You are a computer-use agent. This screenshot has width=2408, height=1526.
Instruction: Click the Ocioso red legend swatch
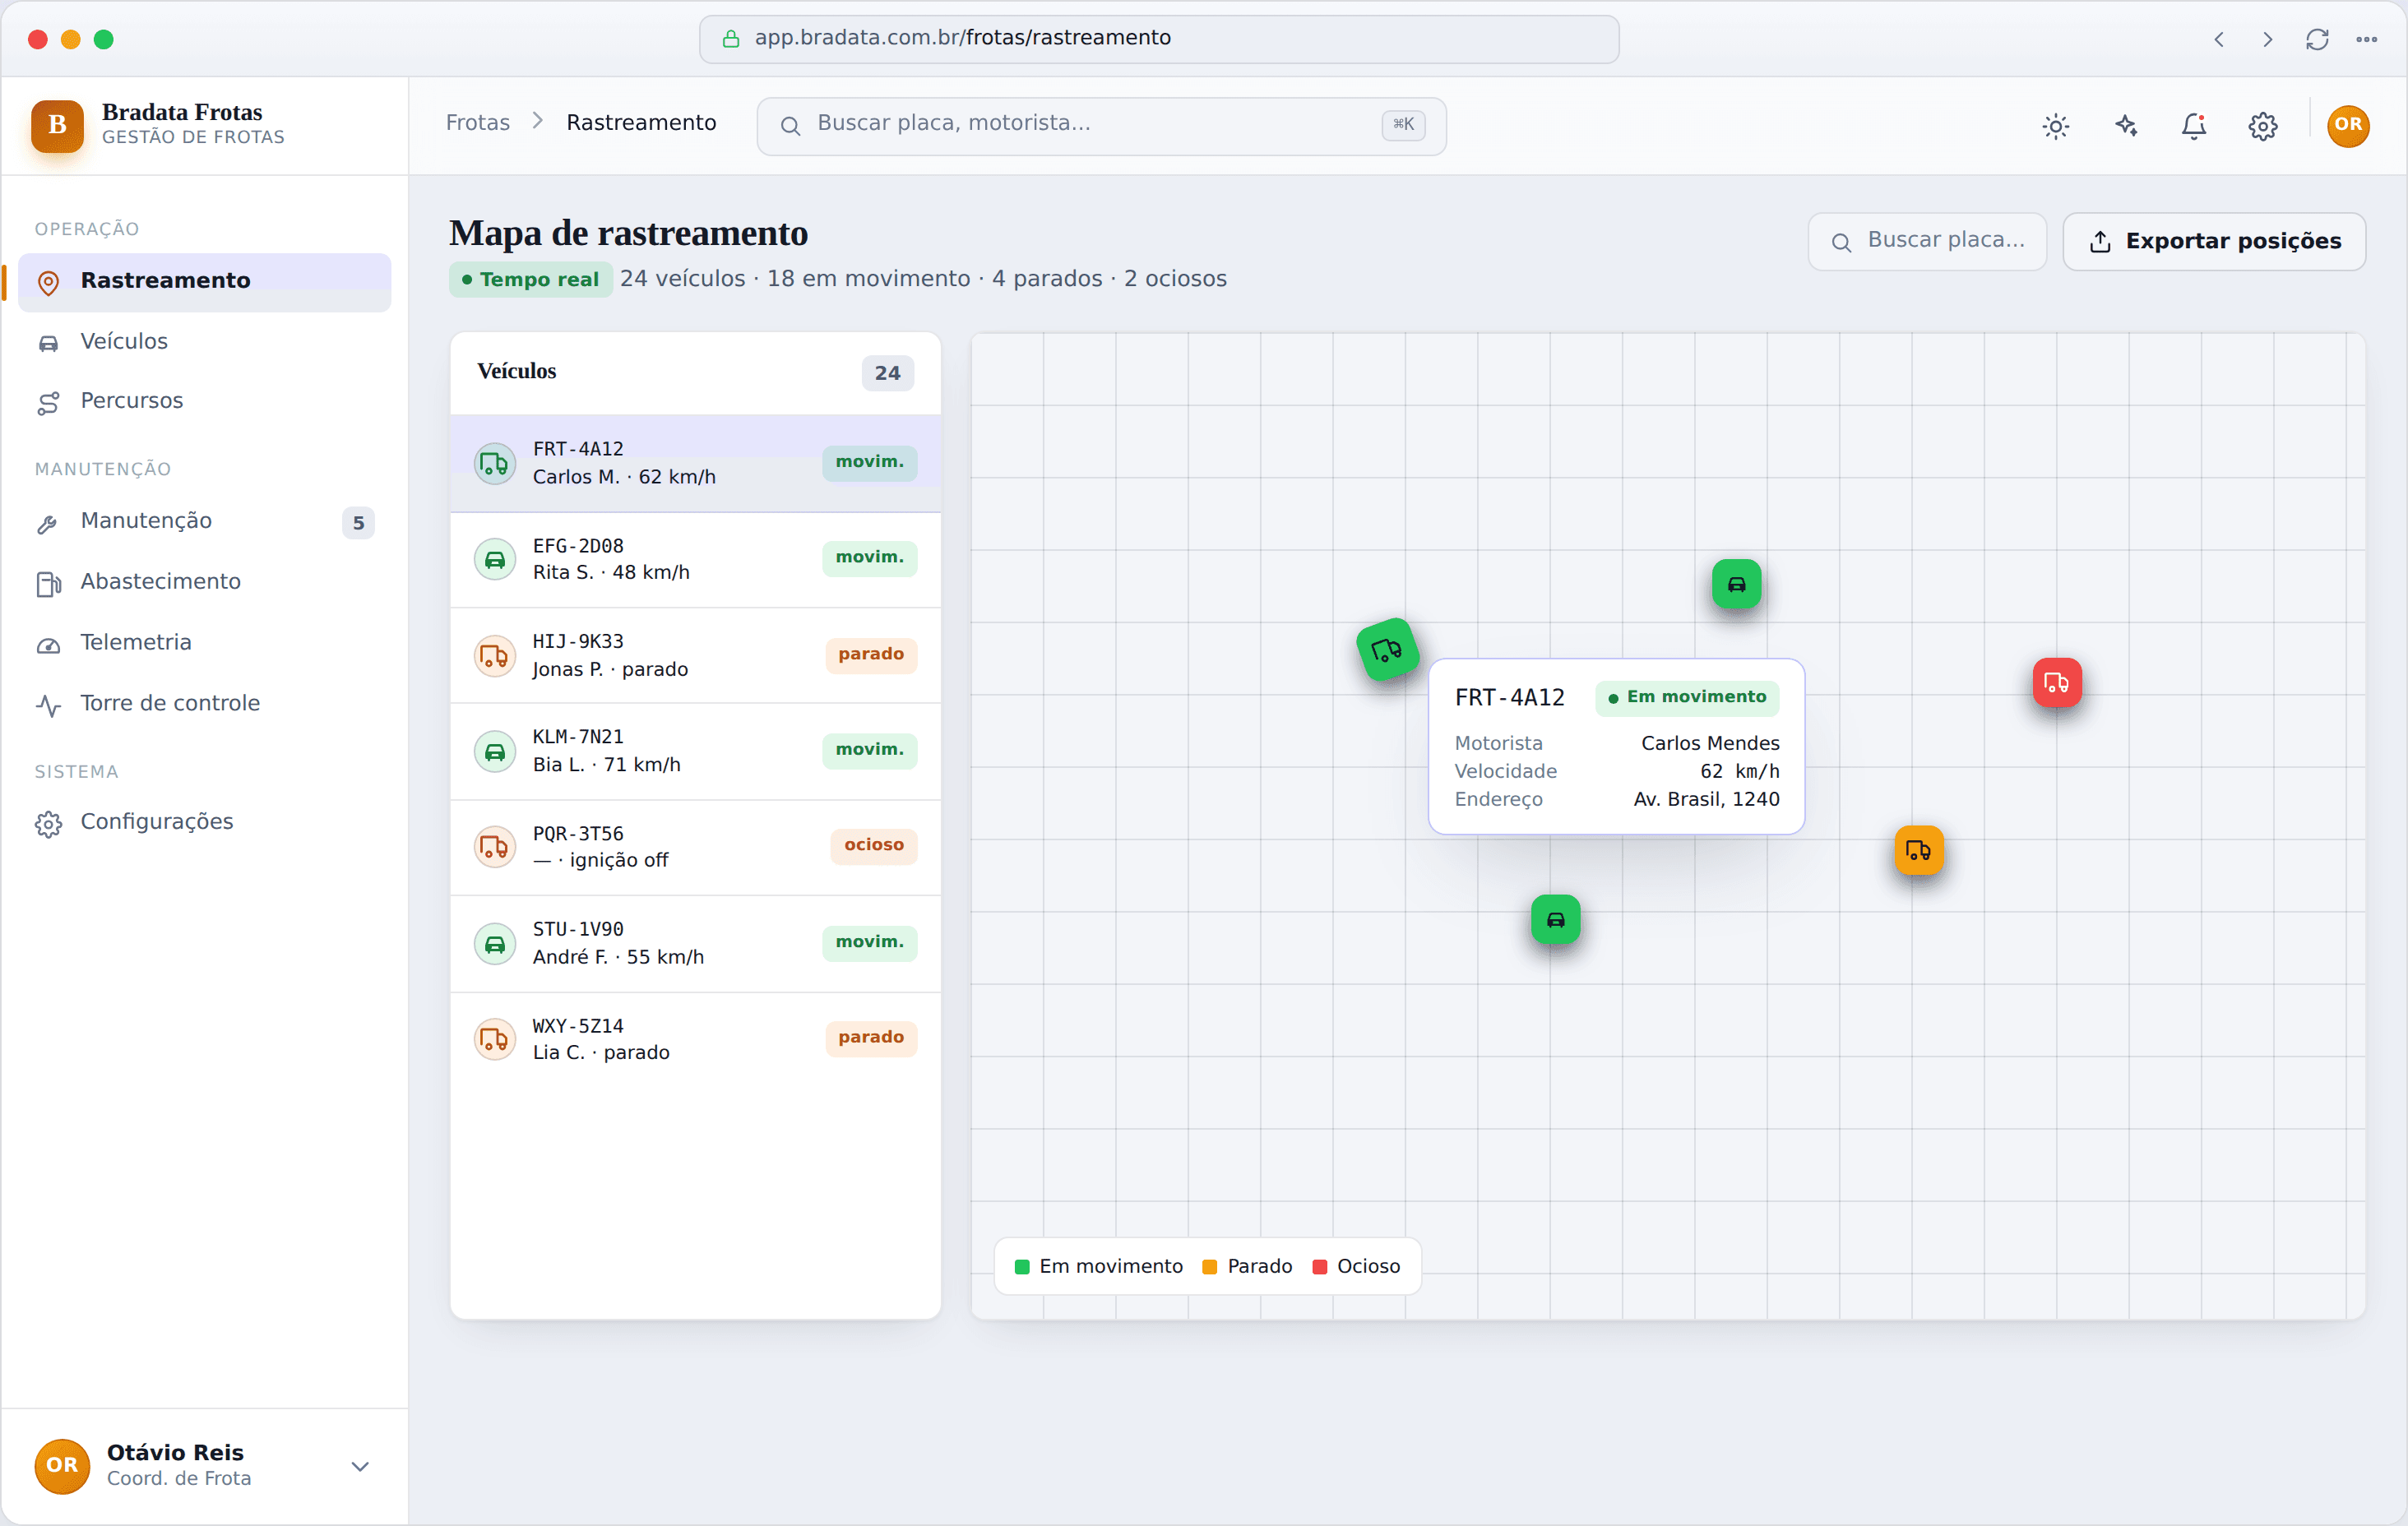[x=1319, y=1266]
